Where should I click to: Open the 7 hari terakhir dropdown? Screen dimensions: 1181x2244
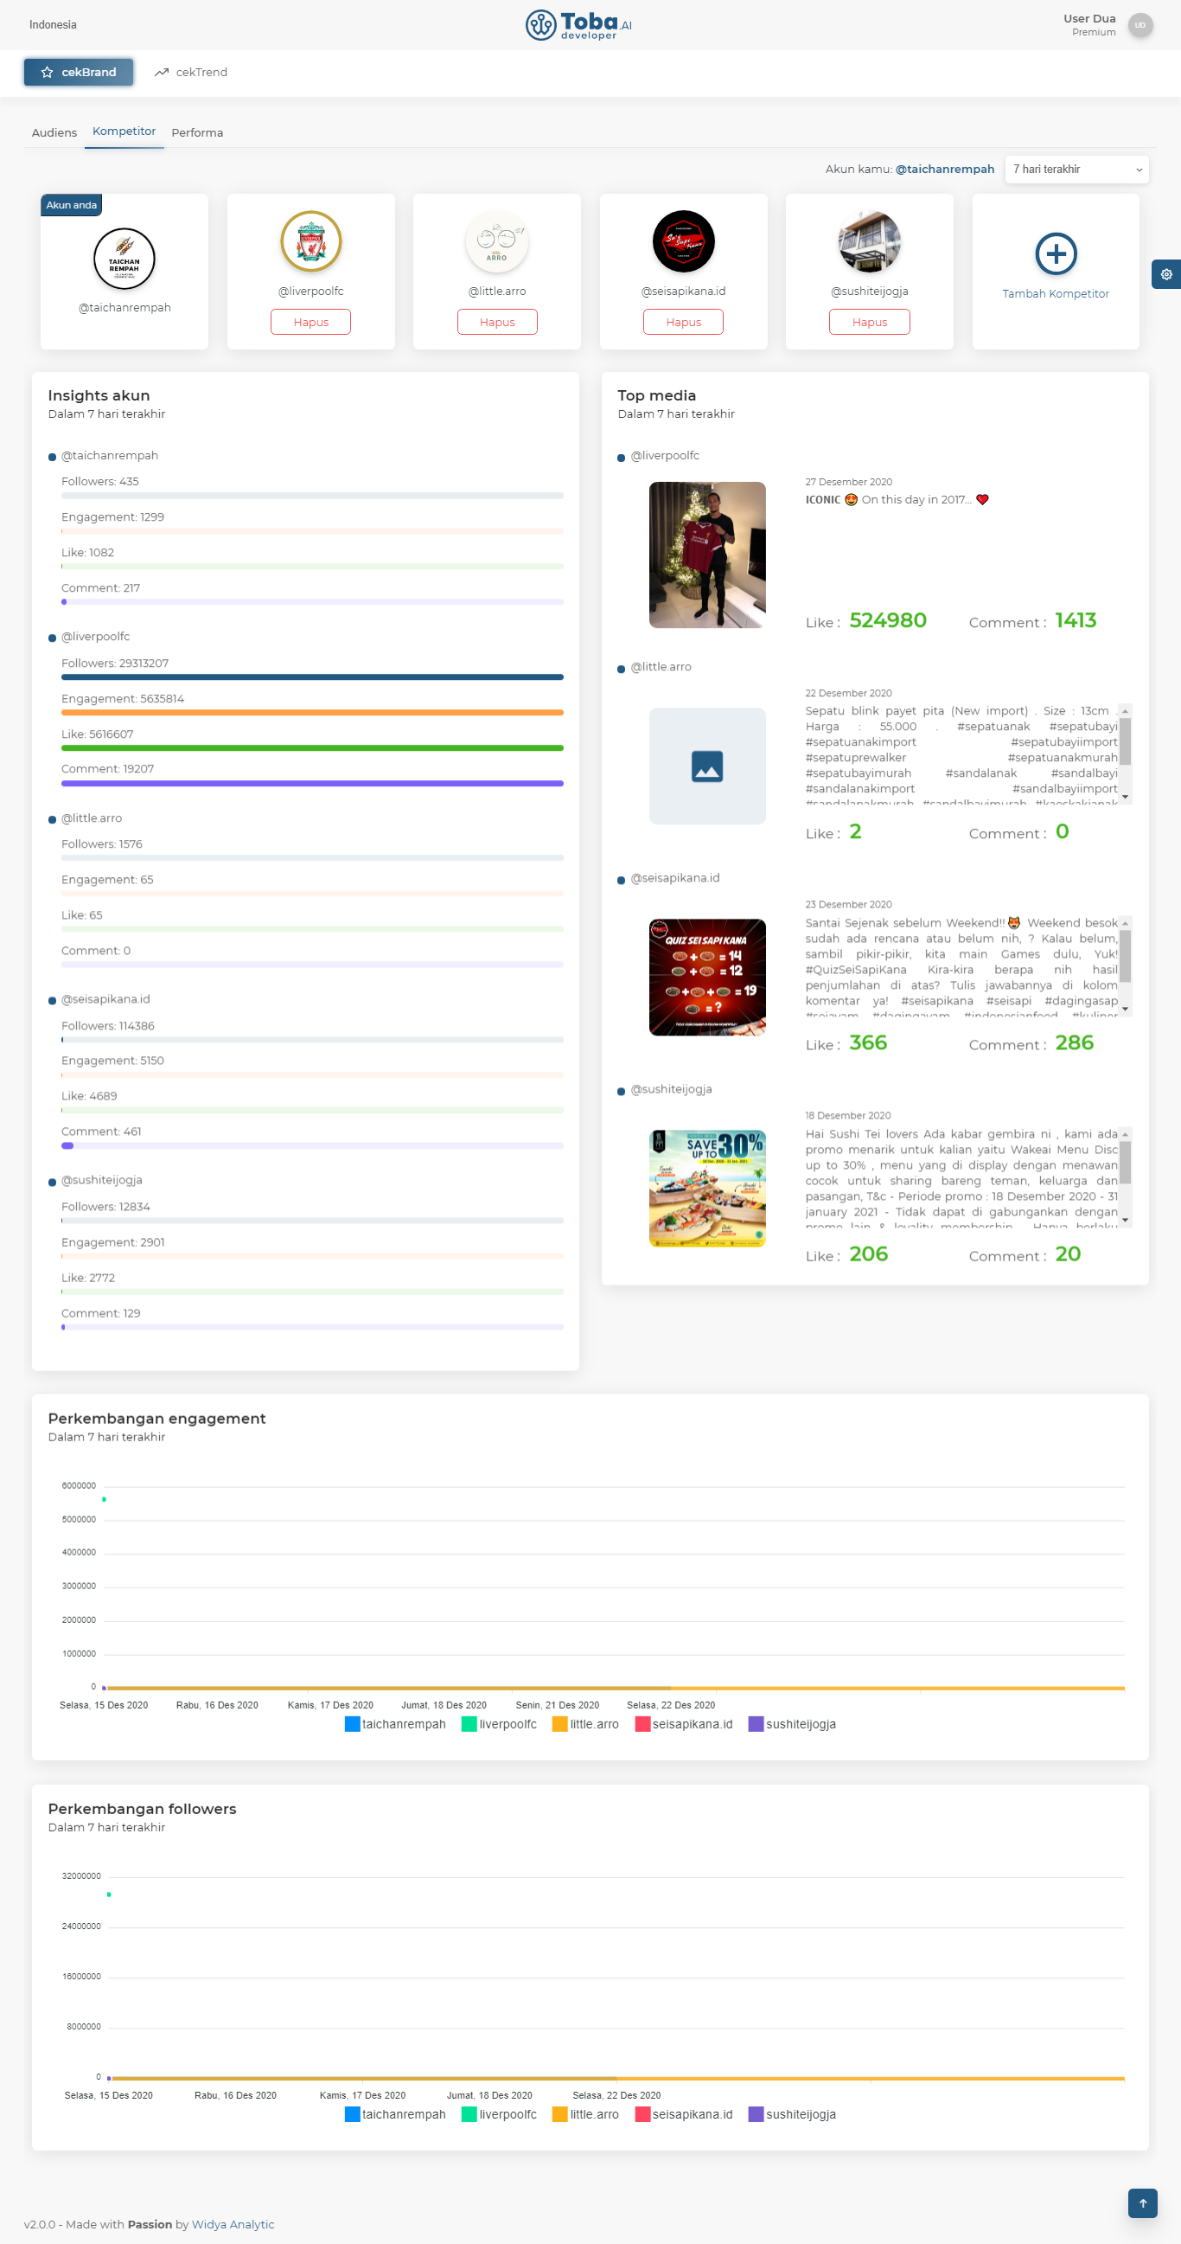[x=1076, y=169]
